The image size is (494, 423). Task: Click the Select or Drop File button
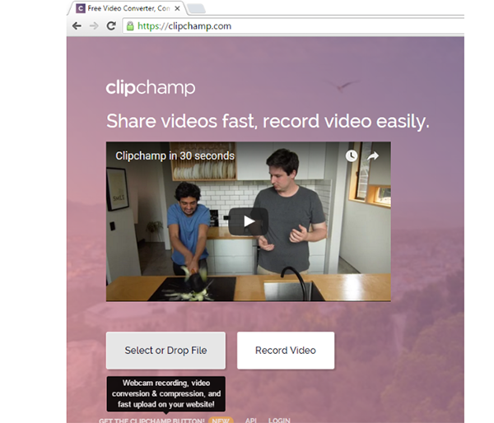165,351
